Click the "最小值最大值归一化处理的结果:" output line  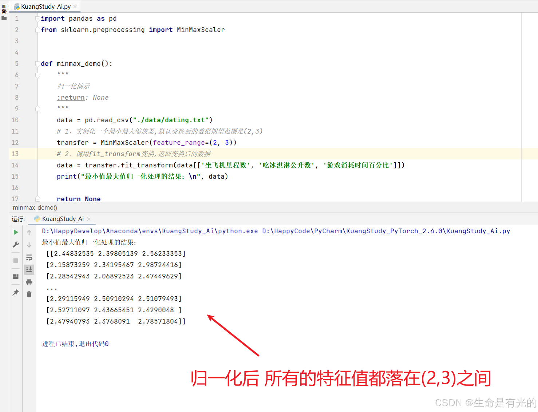coord(89,242)
